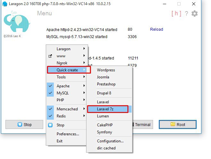The height and width of the screenshot is (159, 211).
Task: Click the dir: cached entry
Action: pyautogui.click(x=110, y=148)
